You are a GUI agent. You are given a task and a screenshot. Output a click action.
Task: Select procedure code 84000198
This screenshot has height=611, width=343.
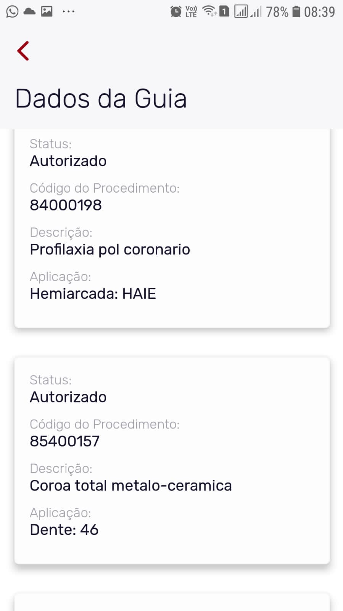[x=66, y=205]
